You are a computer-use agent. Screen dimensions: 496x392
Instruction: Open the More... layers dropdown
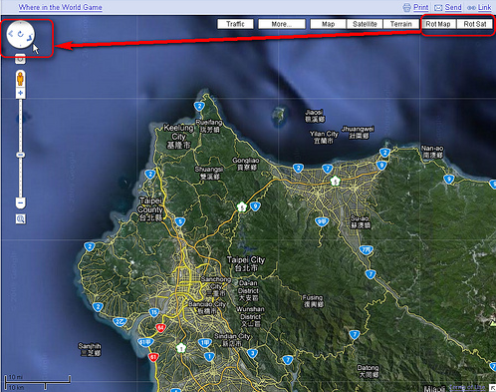tap(282, 24)
